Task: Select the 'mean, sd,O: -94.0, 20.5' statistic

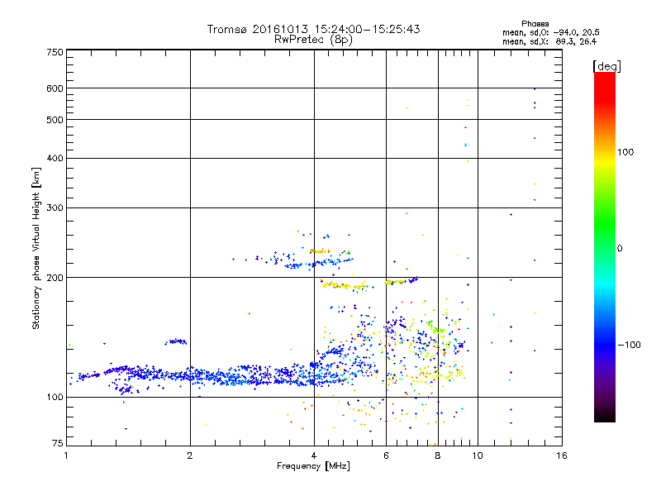Action: pyautogui.click(x=550, y=32)
